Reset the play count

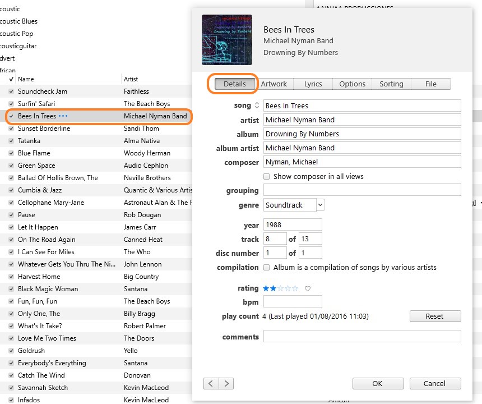tap(435, 316)
